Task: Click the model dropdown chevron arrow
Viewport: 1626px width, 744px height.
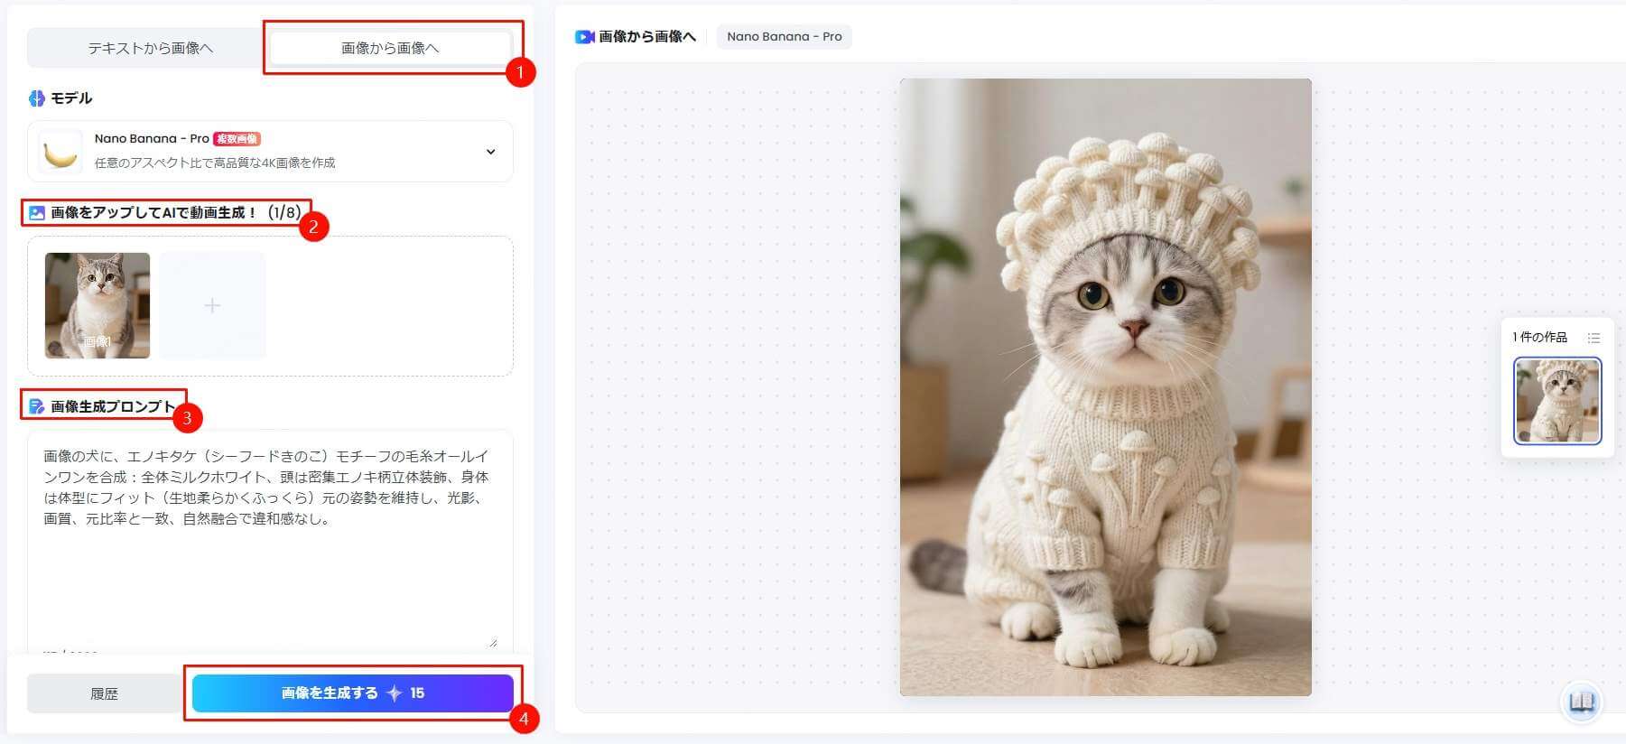Action: 490,152
